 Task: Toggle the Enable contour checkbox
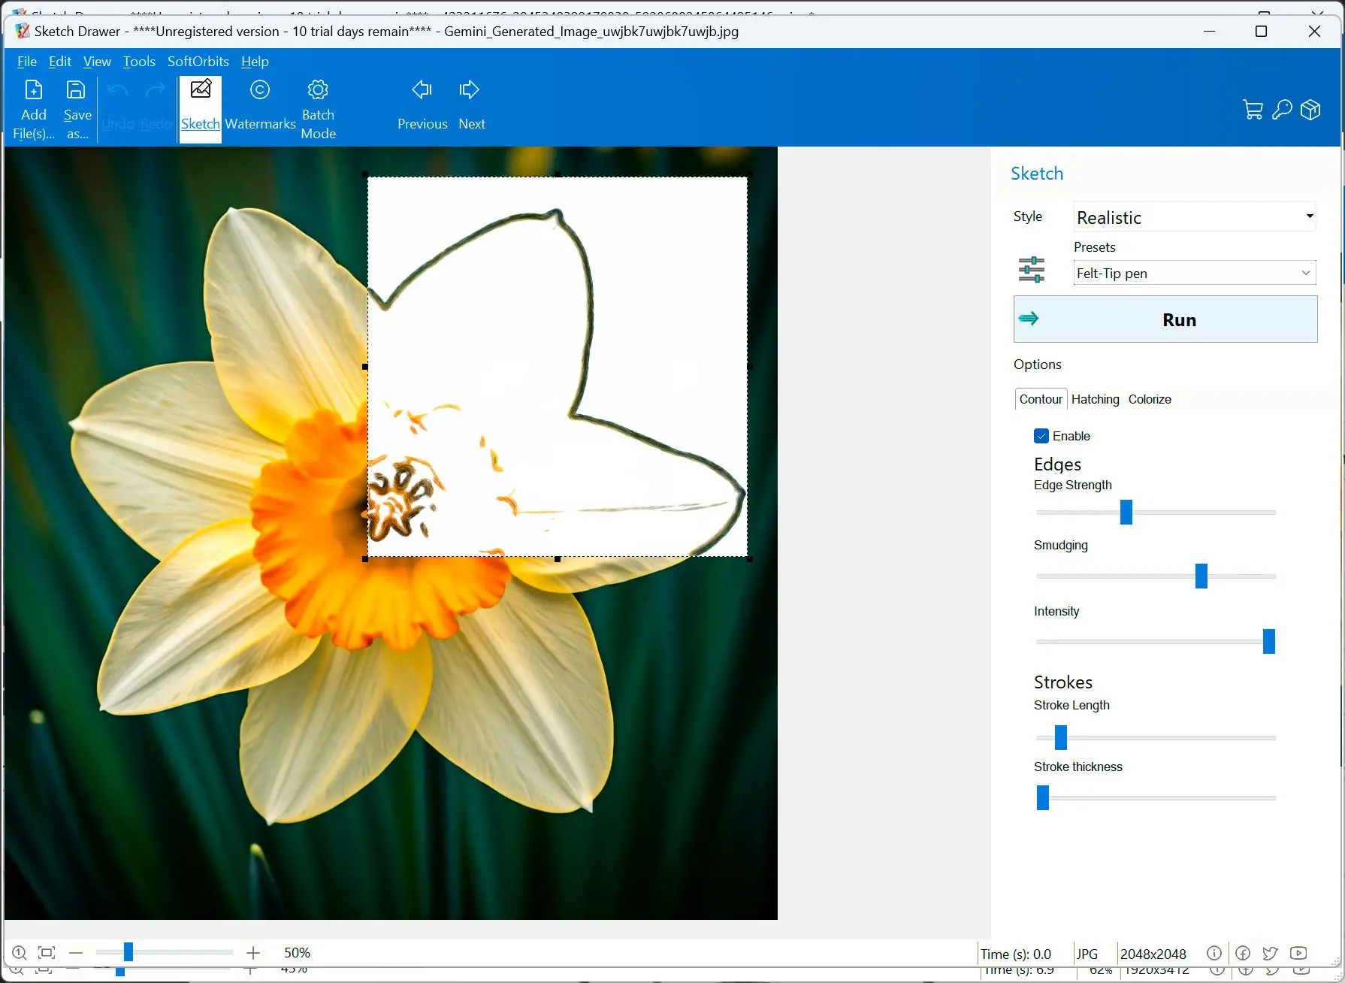point(1041,436)
